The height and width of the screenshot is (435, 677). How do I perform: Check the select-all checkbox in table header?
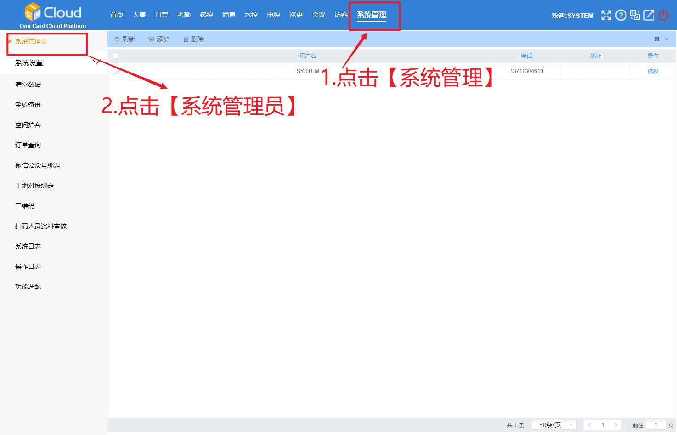(116, 56)
